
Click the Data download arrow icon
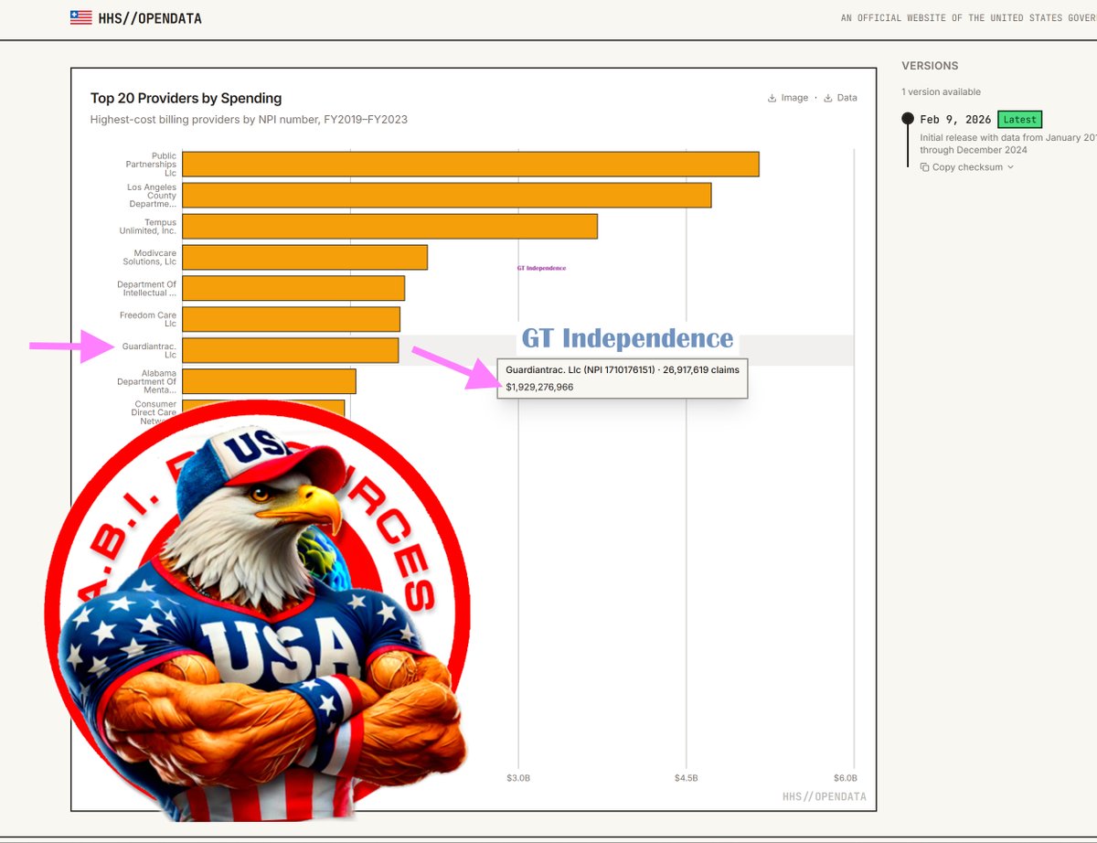(x=828, y=98)
